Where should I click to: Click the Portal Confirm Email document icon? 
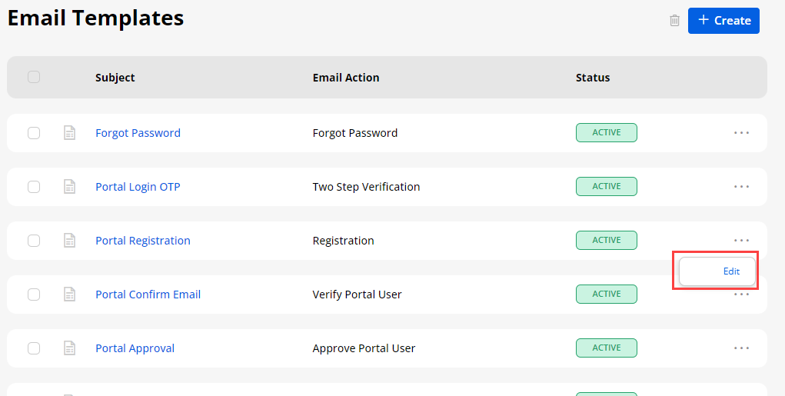(69, 295)
